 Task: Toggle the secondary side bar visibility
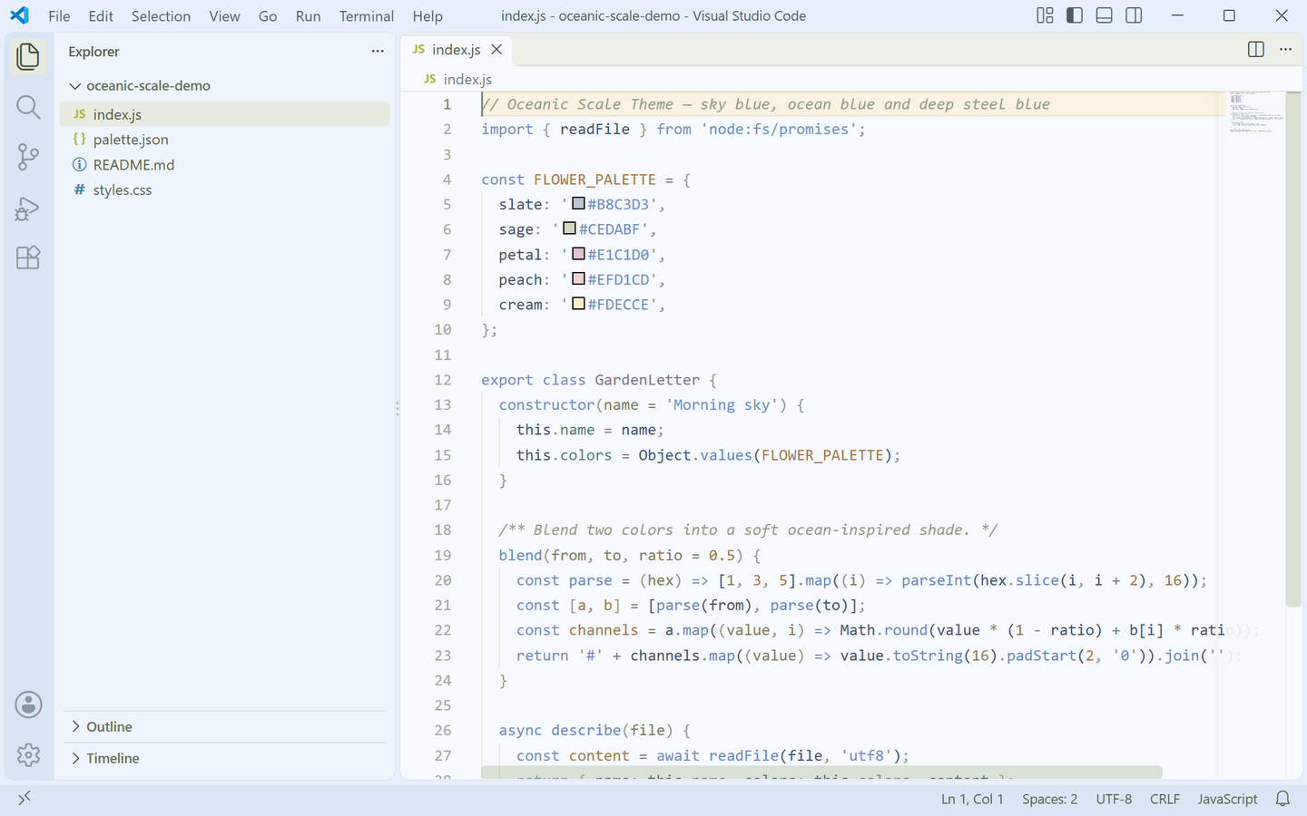[x=1134, y=15]
